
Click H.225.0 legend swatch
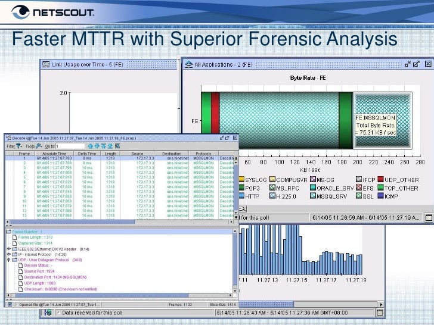tap(272, 196)
